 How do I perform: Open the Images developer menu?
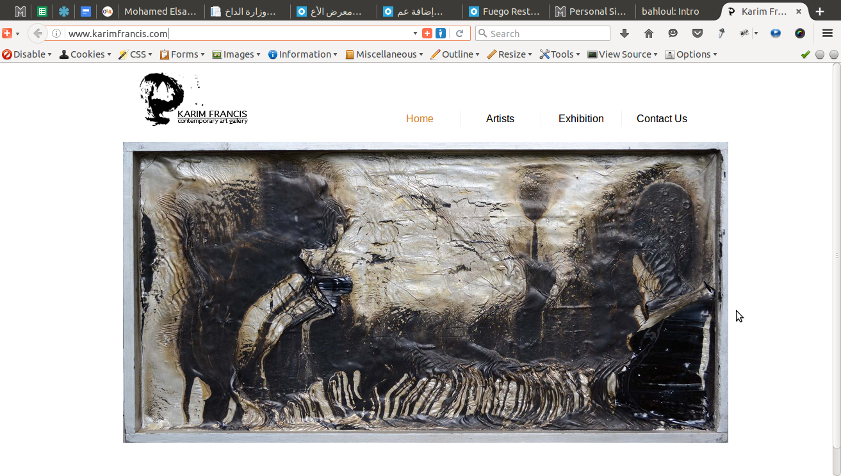pos(237,54)
